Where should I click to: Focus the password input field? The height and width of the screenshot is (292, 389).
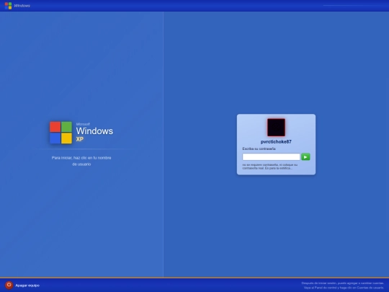click(x=271, y=157)
